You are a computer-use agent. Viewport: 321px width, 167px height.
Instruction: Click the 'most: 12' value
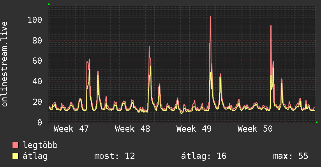115,156
